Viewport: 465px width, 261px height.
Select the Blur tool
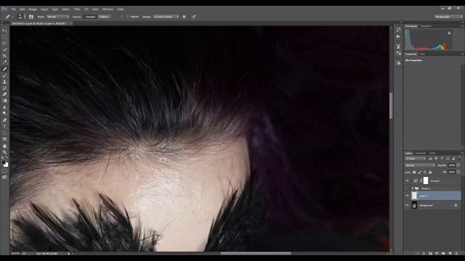[x=4, y=107]
